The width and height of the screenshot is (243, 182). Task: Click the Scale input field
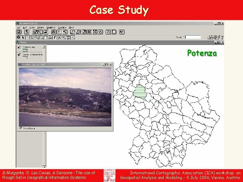coord(193,37)
